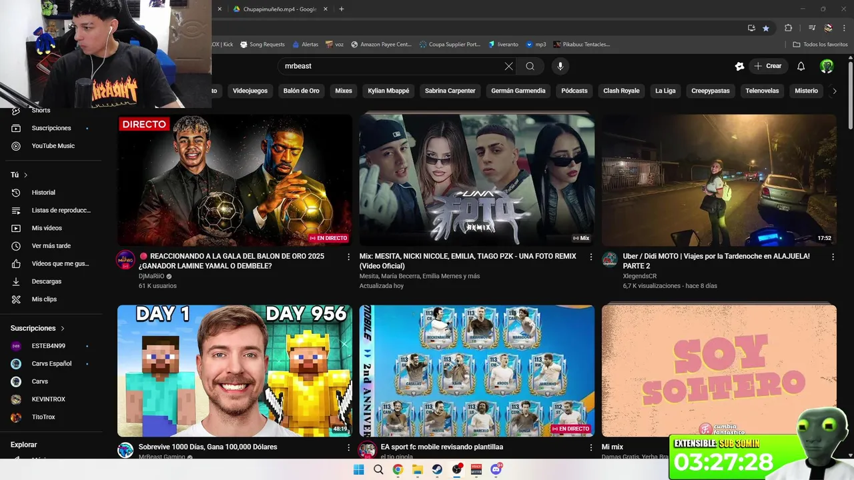Open DjMaRiiO channel link

(151, 276)
